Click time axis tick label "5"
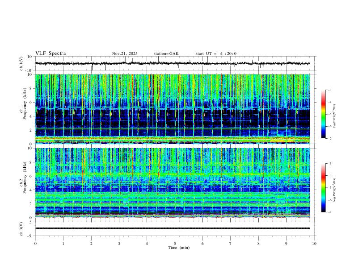 click(175, 244)
